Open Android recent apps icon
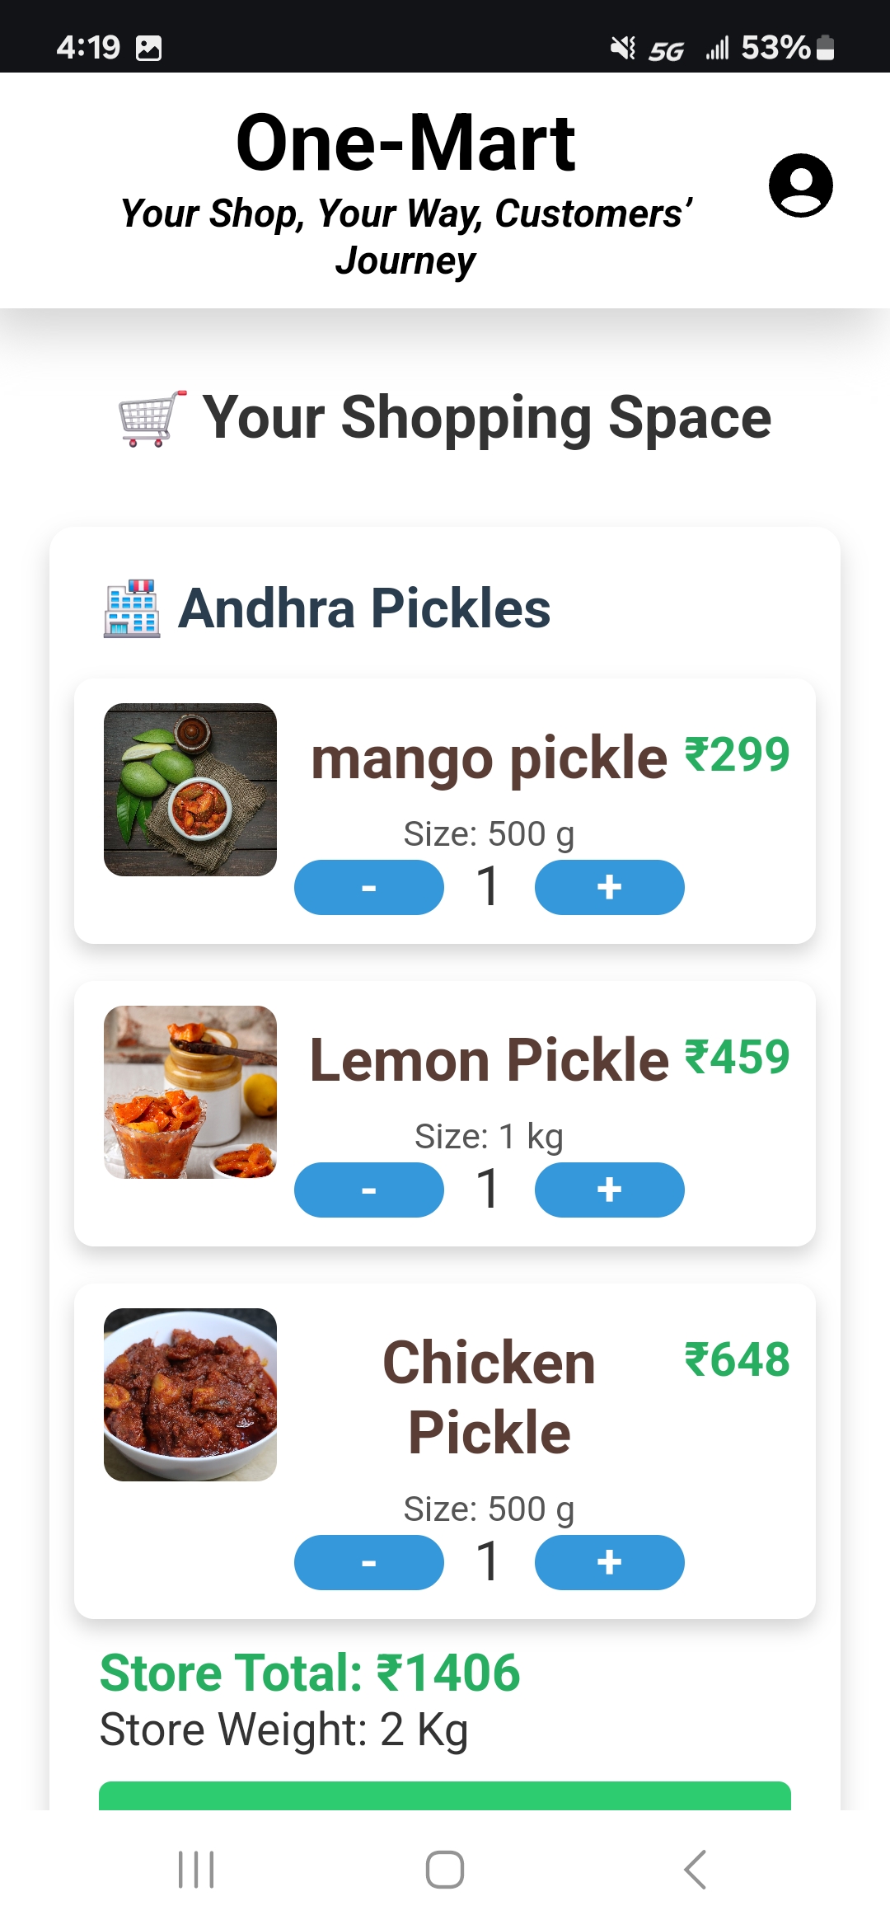The image size is (890, 1929). pyautogui.click(x=196, y=1869)
